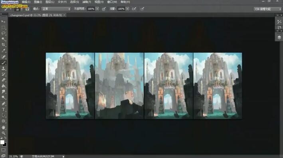Image resolution: width=283 pixels, height=158 pixels.
Task: Open the Edit (E) menu
Action: [x=26, y=2]
